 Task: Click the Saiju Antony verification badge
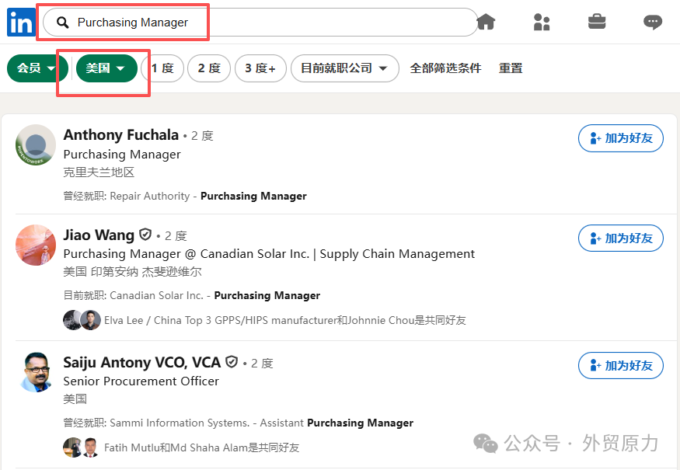(232, 361)
